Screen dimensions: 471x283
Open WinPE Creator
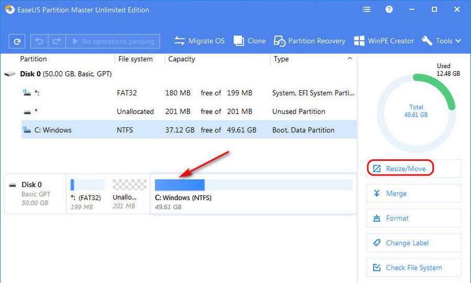point(384,41)
